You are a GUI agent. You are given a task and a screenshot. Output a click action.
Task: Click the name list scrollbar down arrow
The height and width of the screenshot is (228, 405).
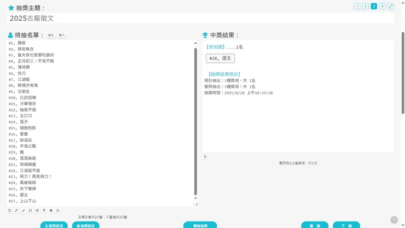pos(195,198)
